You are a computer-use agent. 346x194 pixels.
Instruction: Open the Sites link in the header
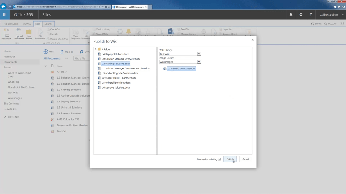pos(47,14)
